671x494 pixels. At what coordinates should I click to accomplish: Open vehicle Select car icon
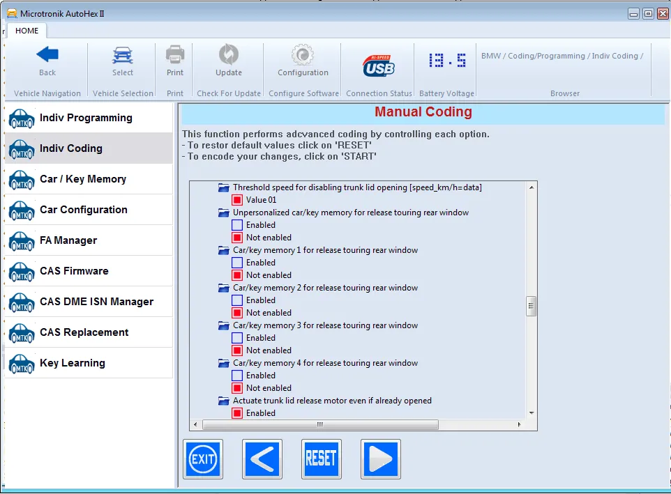coord(123,55)
